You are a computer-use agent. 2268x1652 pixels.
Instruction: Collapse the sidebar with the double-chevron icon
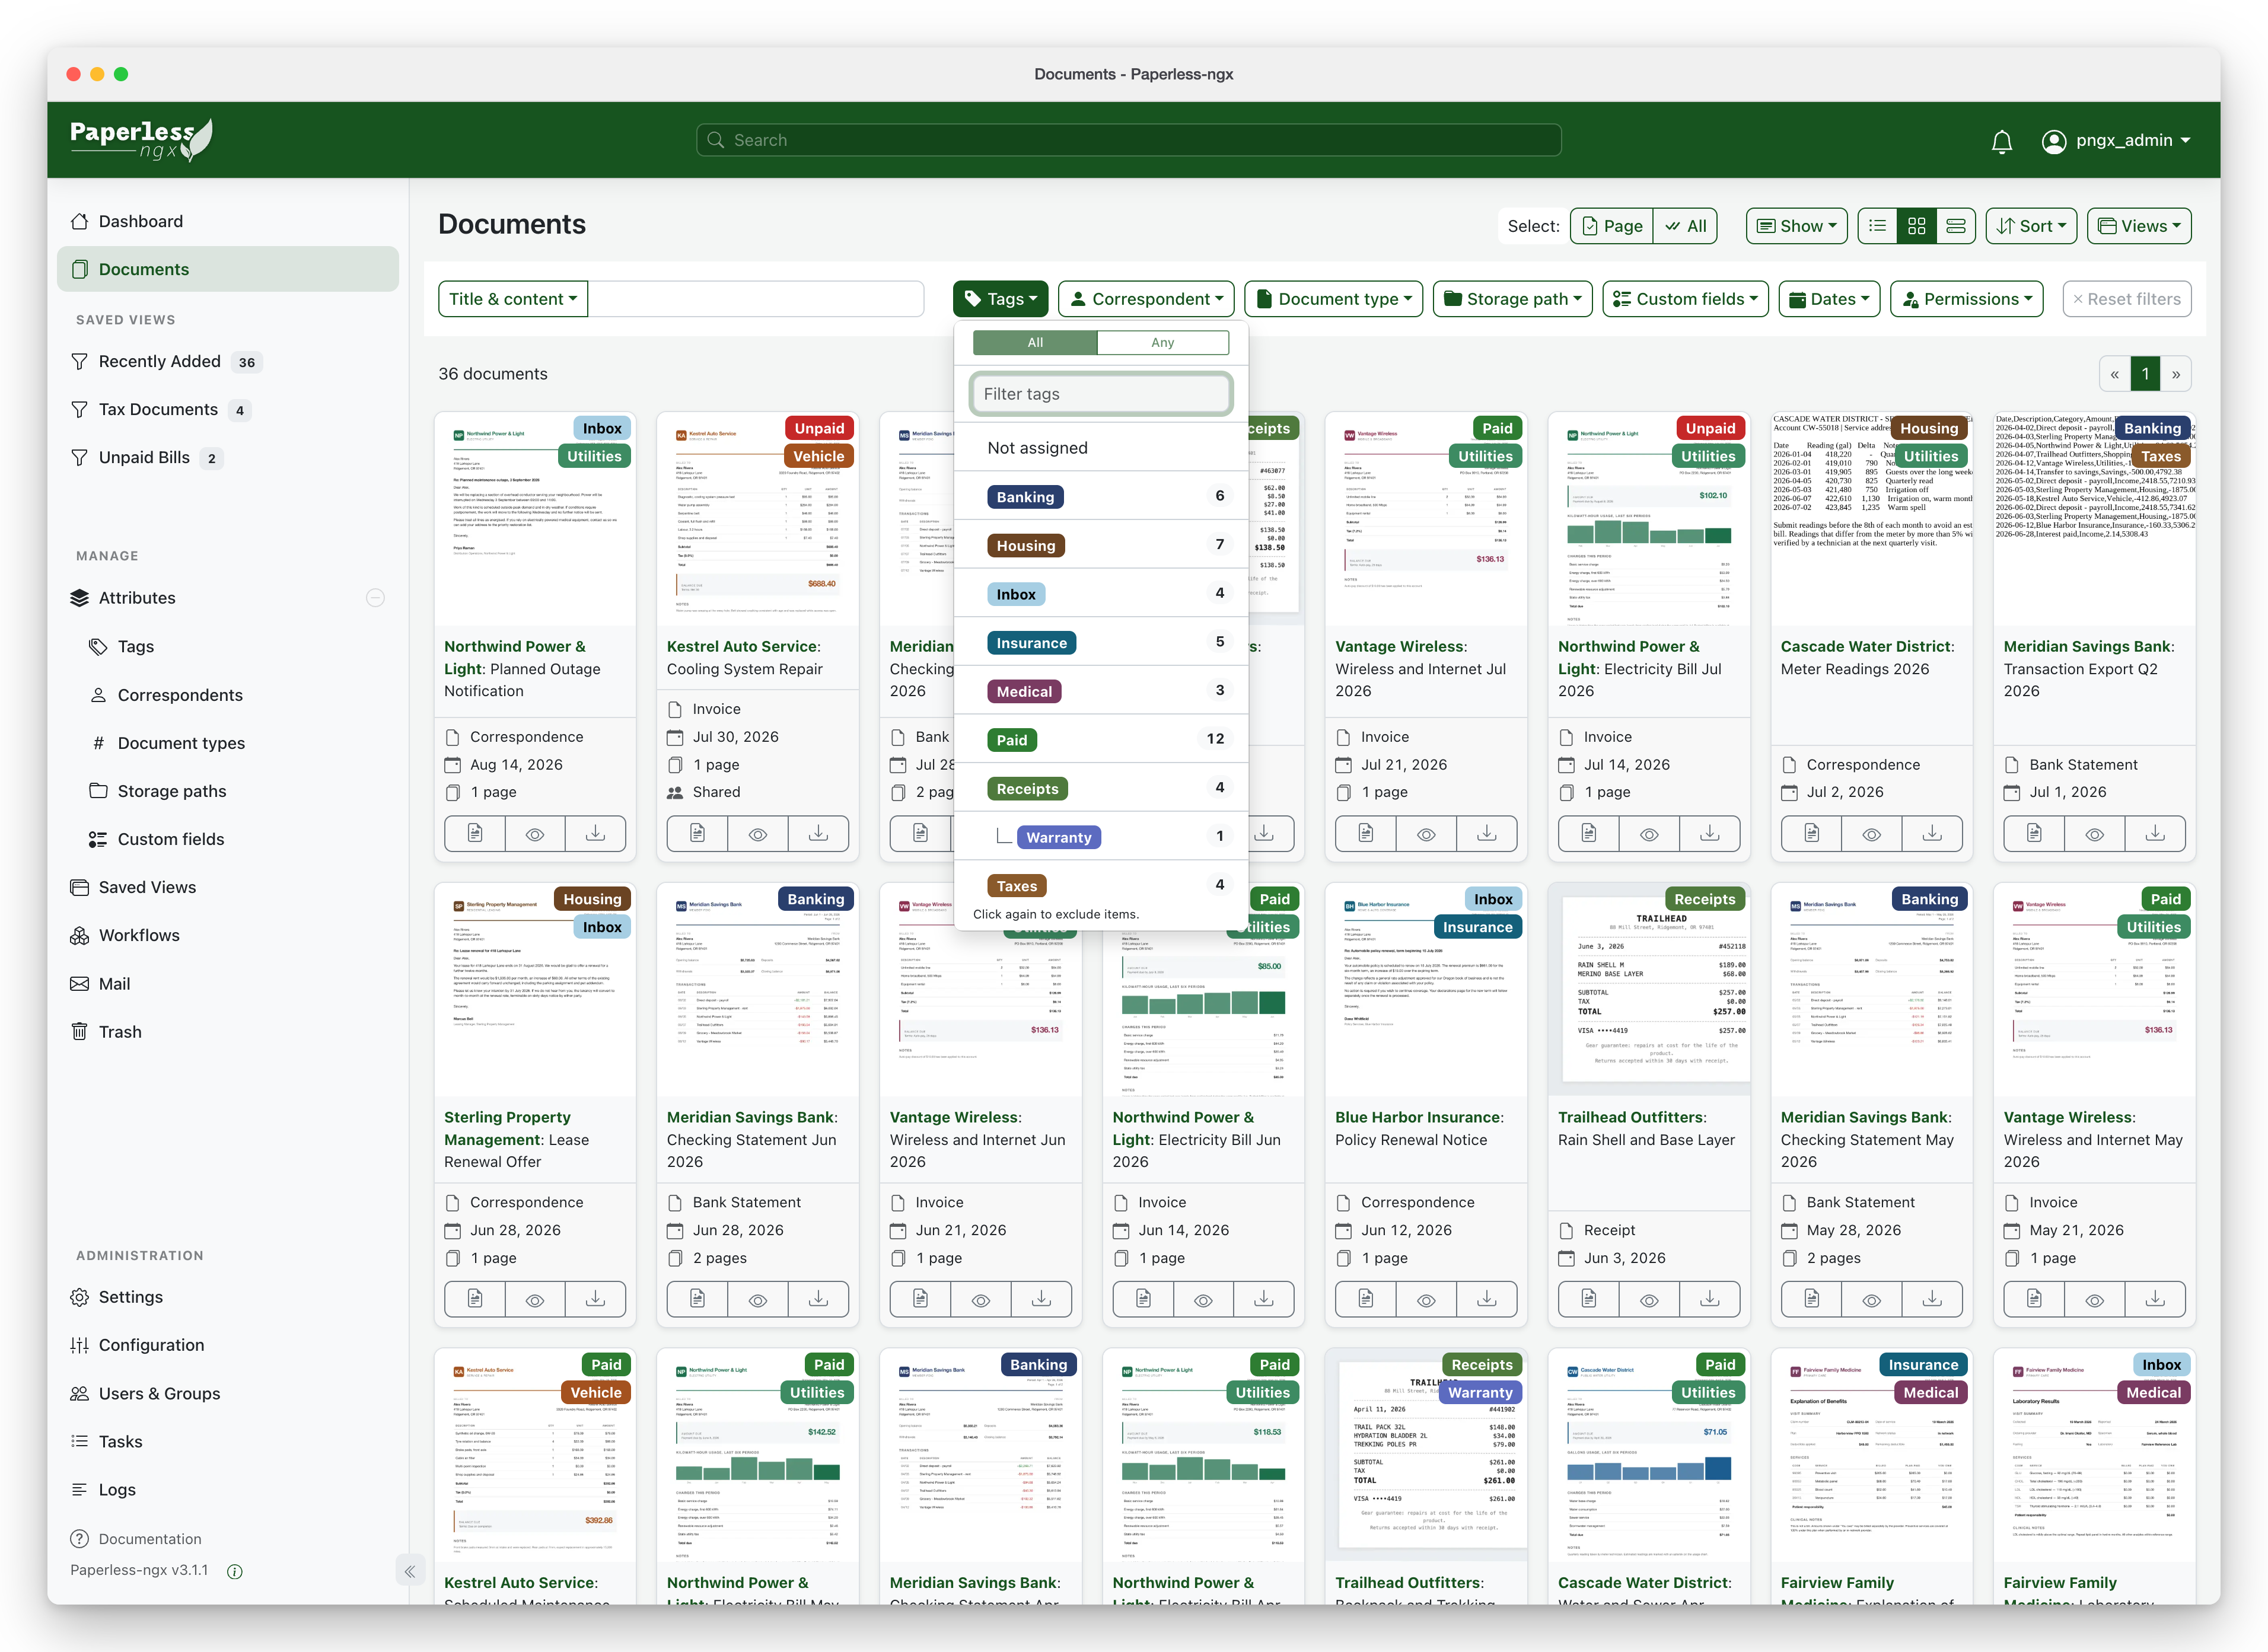point(410,1571)
